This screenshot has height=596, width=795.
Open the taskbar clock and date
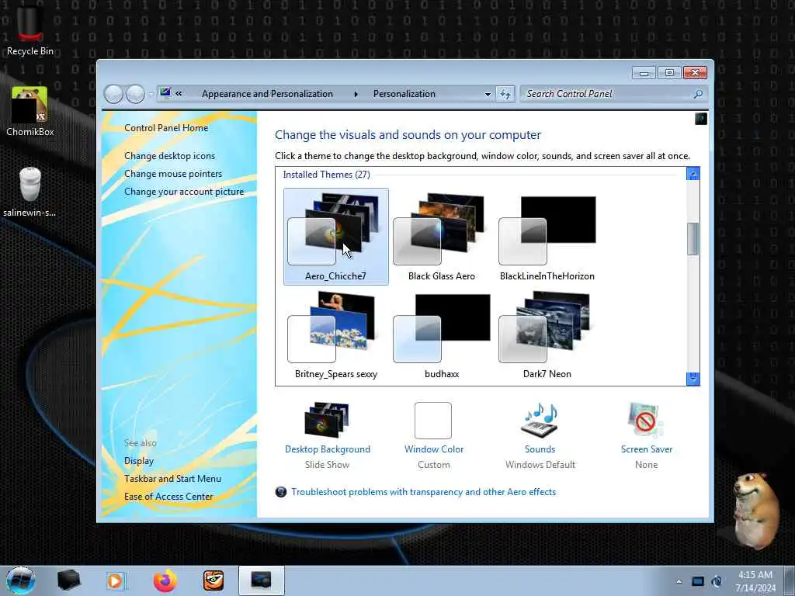[755, 580]
